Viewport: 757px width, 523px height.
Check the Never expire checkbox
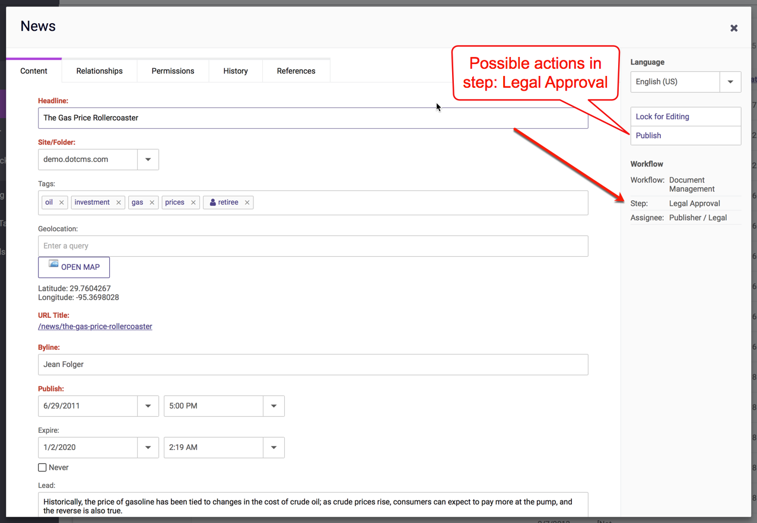[x=43, y=468]
